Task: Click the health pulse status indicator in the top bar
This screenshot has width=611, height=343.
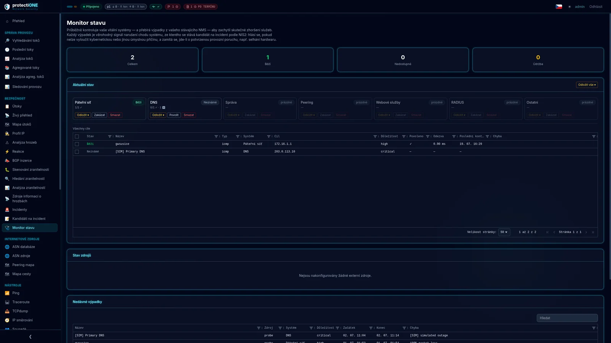Action: (x=156, y=7)
